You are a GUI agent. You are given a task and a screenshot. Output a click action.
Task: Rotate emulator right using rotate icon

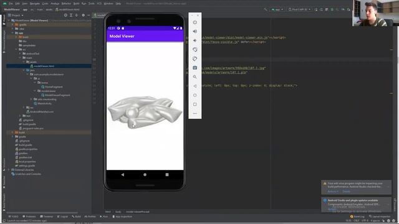[x=195, y=58]
